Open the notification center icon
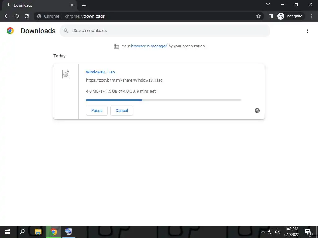The width and height of the screenshot is (318, 238). (308, 232)
